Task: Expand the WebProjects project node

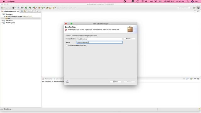Action: click(x=2, y=23)
